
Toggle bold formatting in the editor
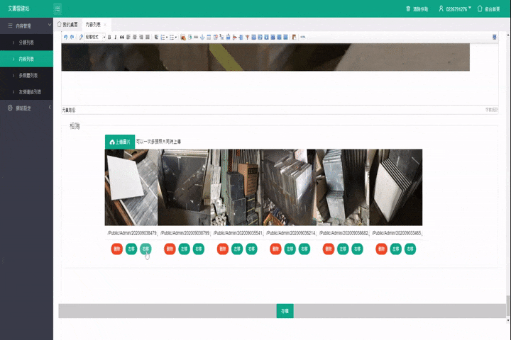coord(109,37)
